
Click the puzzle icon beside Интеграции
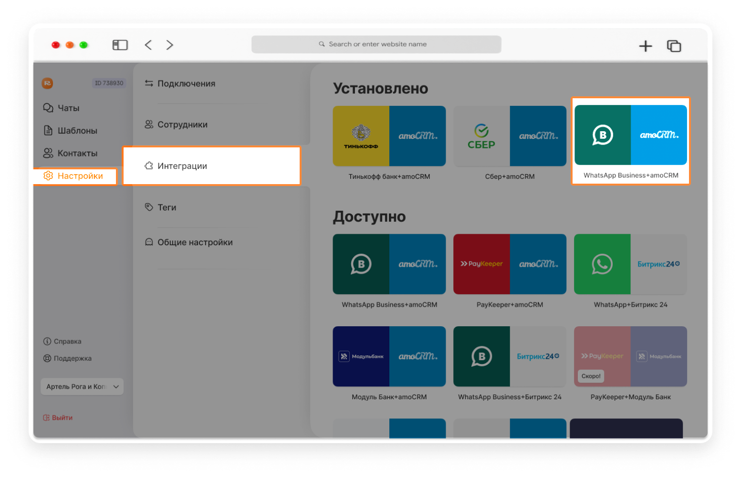tap(149, 166)
